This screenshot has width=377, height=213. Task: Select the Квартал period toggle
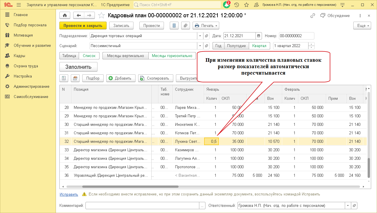pyautogui.click(x=259, y=46)
